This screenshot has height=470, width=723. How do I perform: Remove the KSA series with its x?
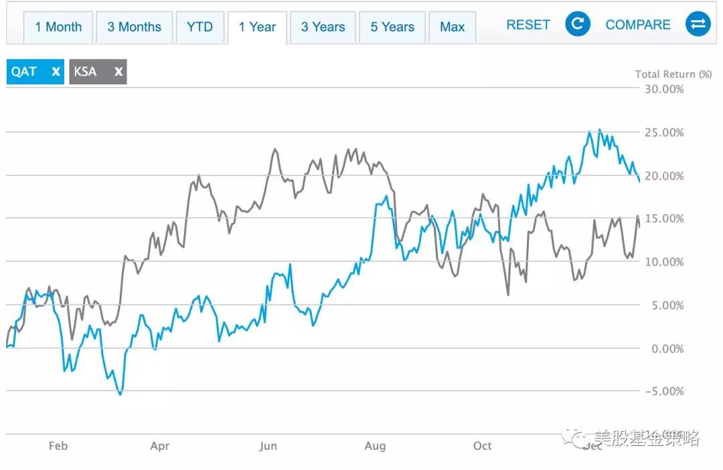pos(118,72)
